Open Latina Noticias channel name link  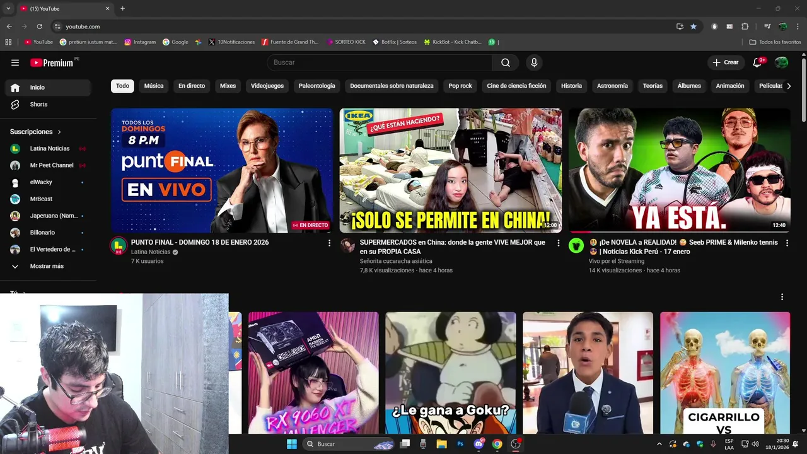point(151,252)
